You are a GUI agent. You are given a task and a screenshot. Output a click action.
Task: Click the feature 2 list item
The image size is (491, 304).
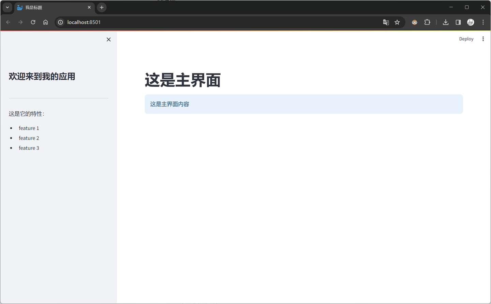(x=29, y=138)
